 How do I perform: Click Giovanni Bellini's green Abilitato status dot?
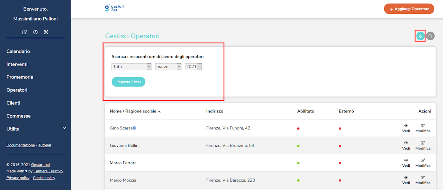[x=298, y=146]
